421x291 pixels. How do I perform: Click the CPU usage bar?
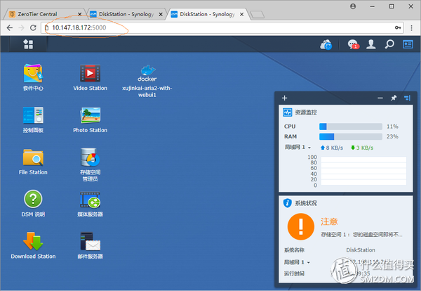(351, 127)
